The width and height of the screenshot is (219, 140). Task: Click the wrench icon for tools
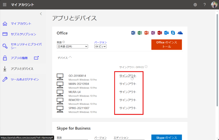coord(5,79)
